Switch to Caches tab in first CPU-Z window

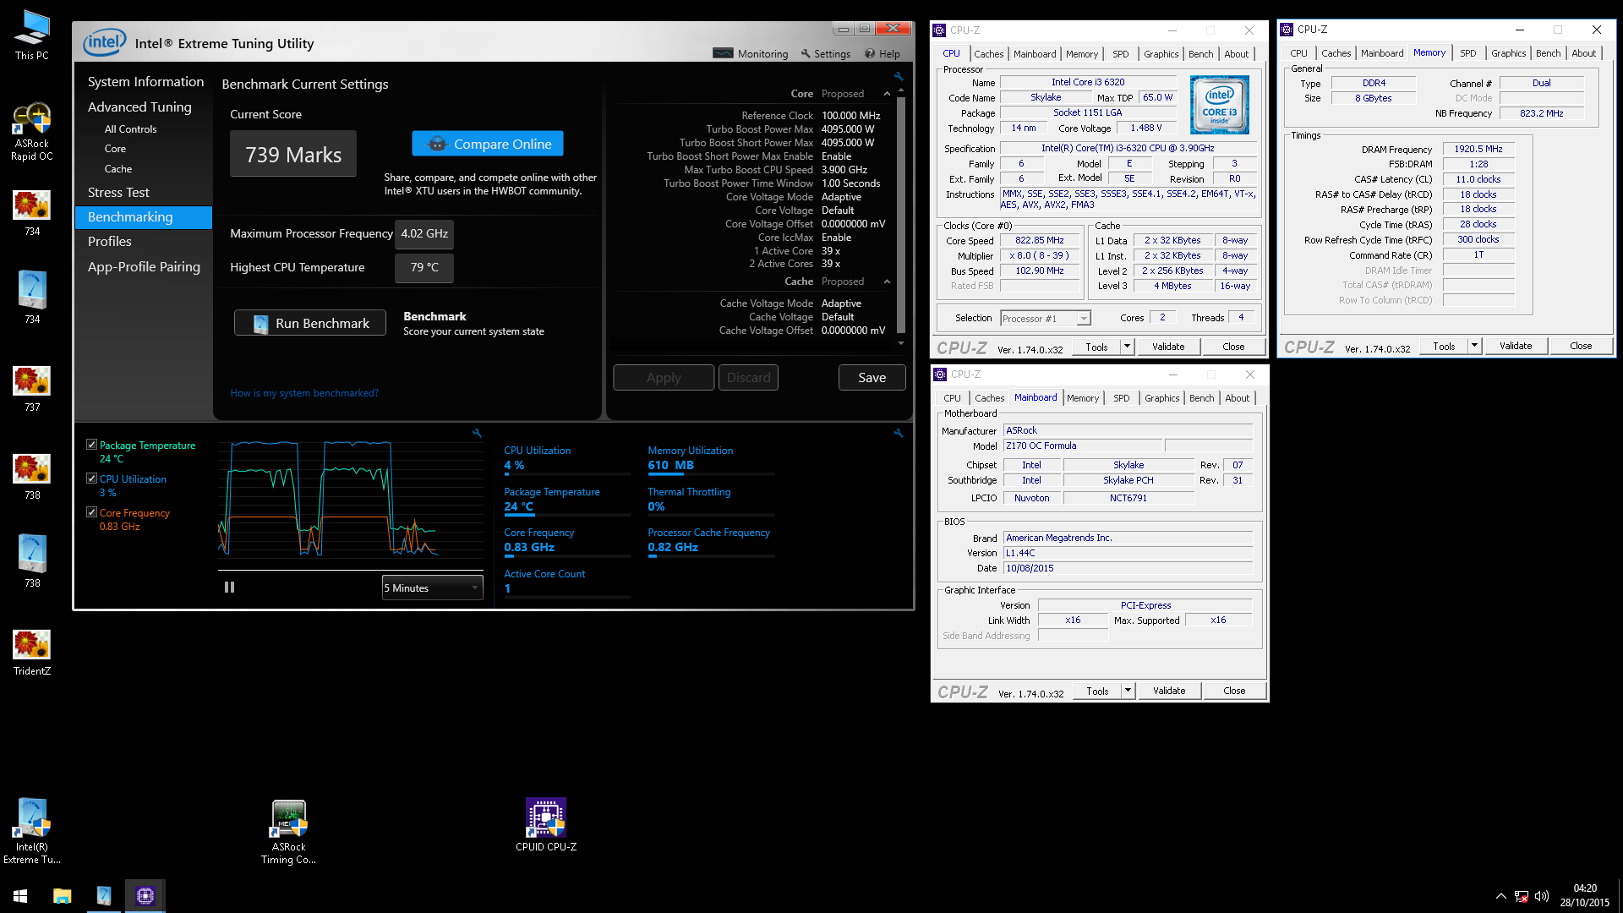coord(988,54)
